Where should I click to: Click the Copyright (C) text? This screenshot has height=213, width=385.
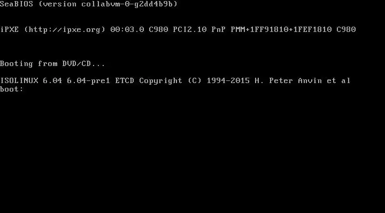tap(171, 80)
